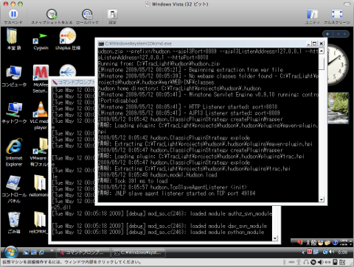Click the 'JNLP slave agent listener started' line
Screen dimensions: 354x267
(176, 193)
